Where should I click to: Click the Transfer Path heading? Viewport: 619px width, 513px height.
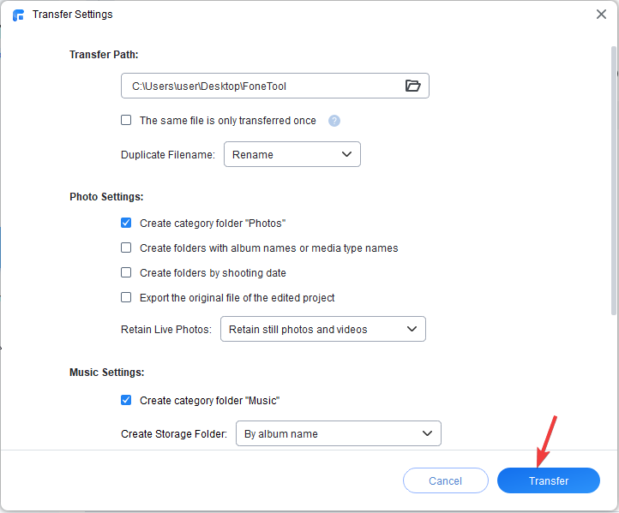(104, 55)
